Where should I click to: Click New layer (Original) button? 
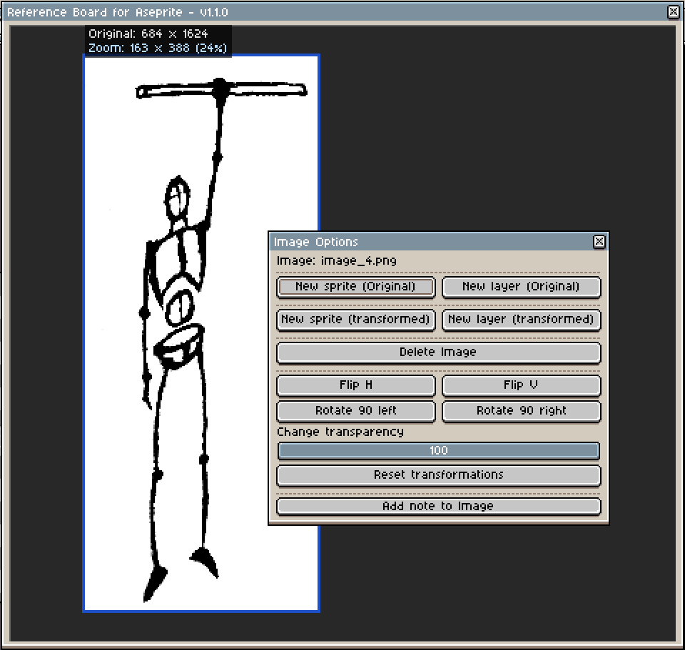click(x=521, y=287)
